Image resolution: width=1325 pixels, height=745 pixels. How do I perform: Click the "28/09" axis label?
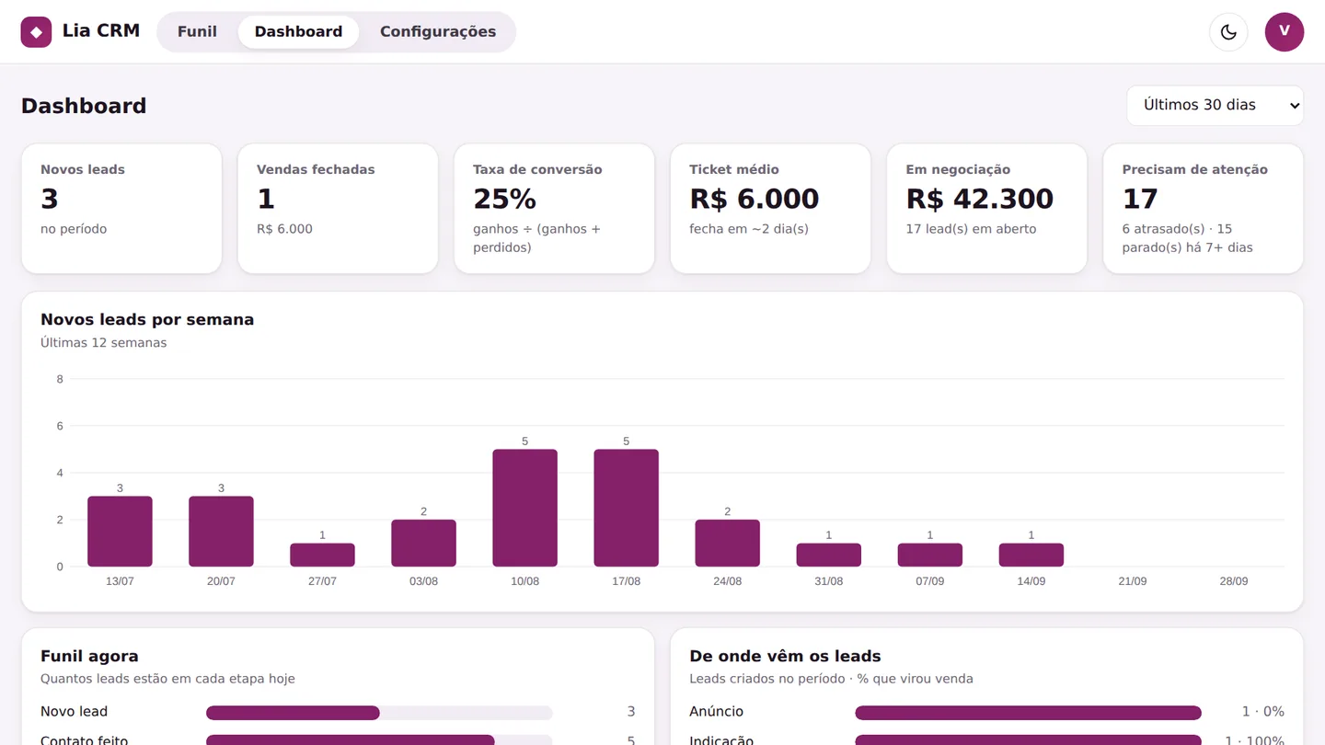click(x=1233, y=581)
